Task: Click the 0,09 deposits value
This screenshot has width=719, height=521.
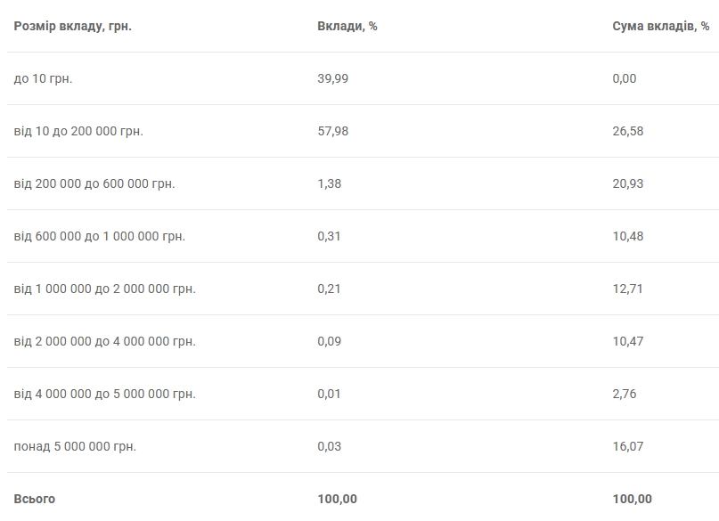Action: point(329,341)
